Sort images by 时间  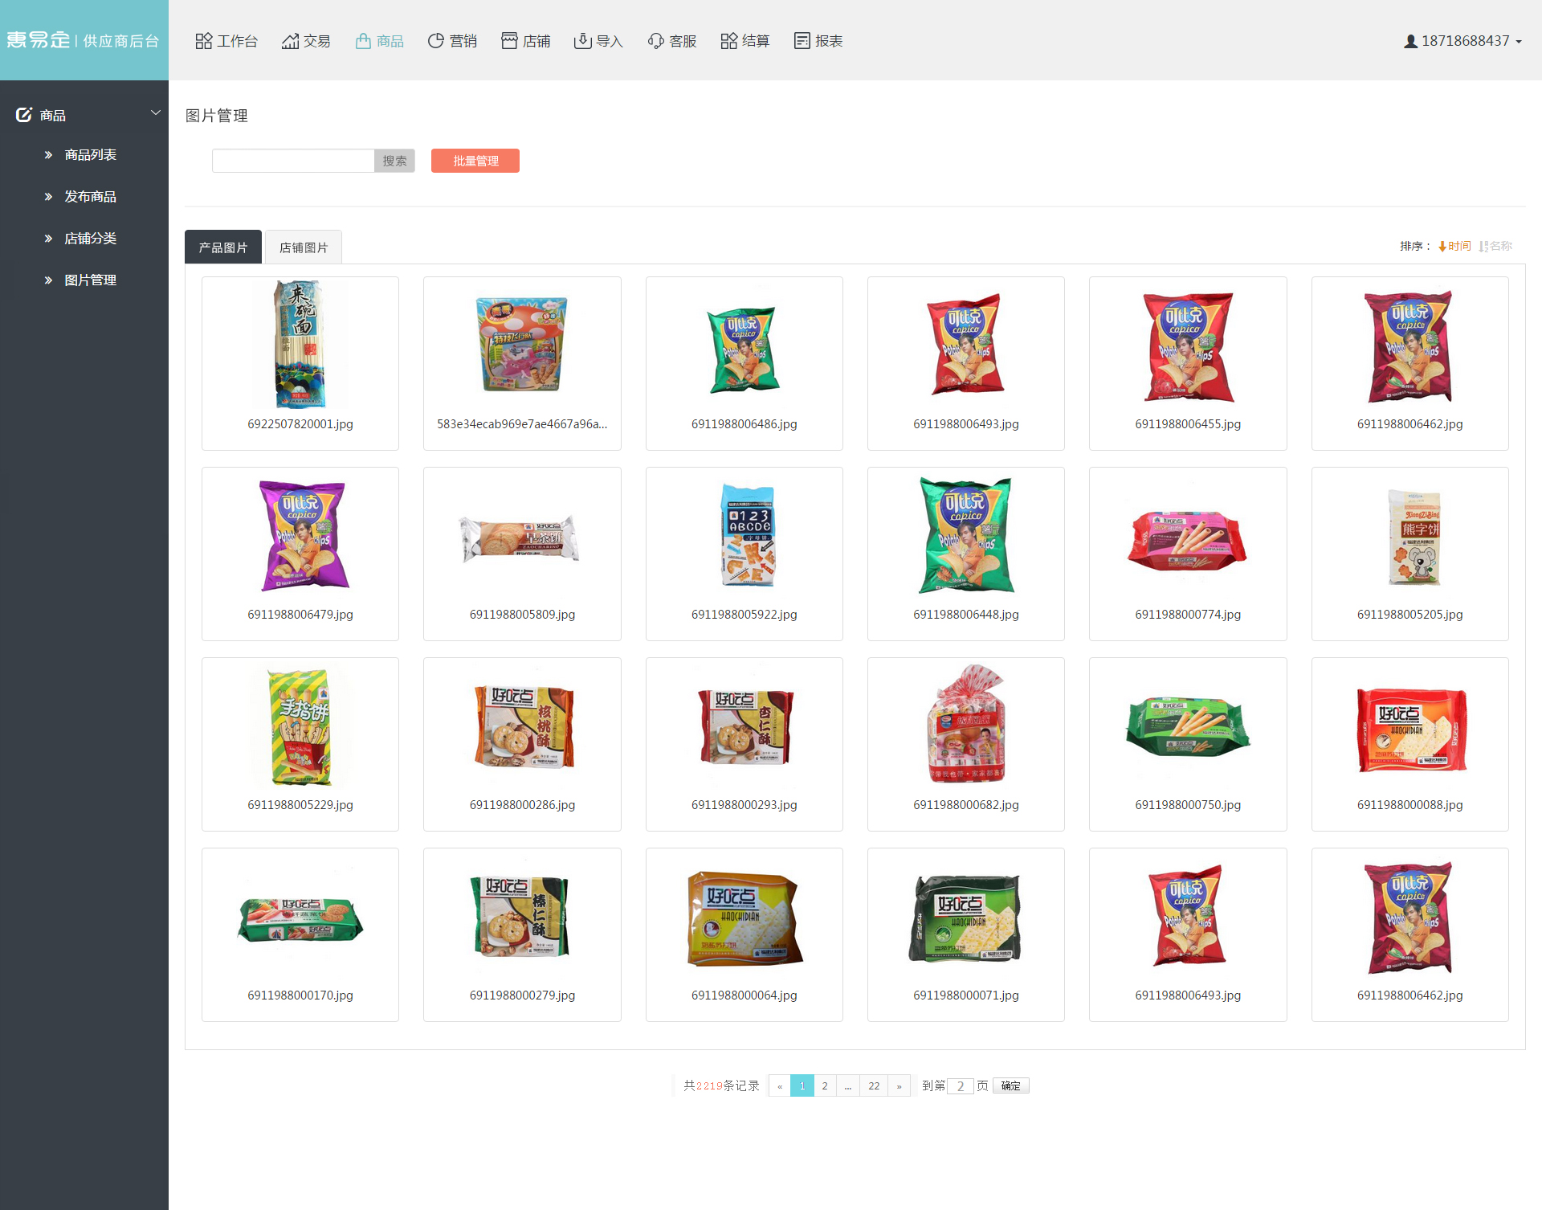click(1454, 246)
